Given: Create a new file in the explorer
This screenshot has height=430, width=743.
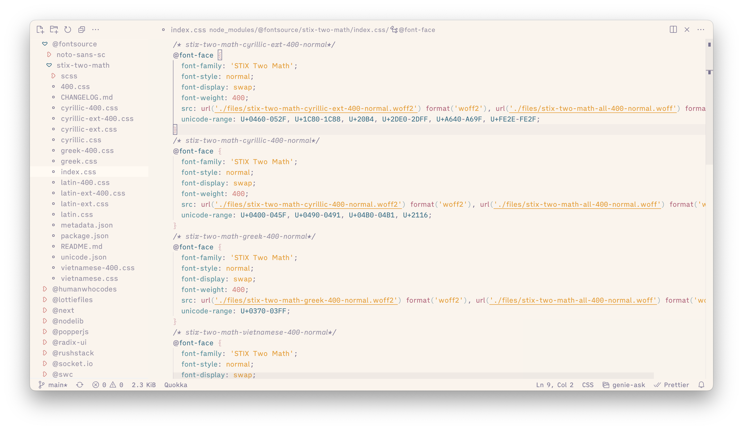Looking at the screenshot, I should point(40,29).
